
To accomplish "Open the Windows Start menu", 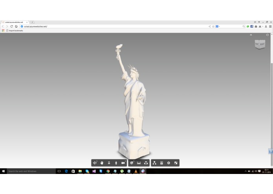I will [x=3, y=171].
